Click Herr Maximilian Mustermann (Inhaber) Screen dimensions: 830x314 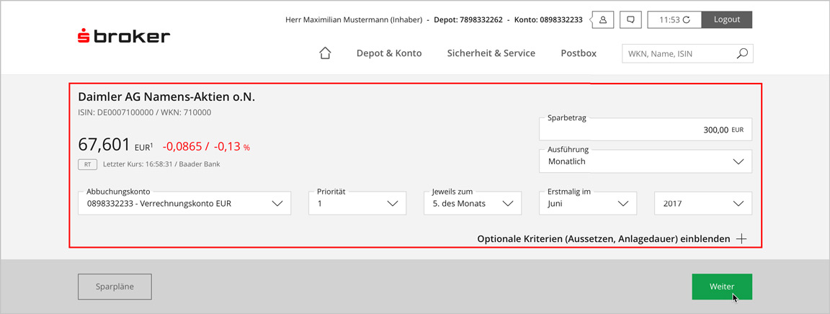[x=354, y=20]
